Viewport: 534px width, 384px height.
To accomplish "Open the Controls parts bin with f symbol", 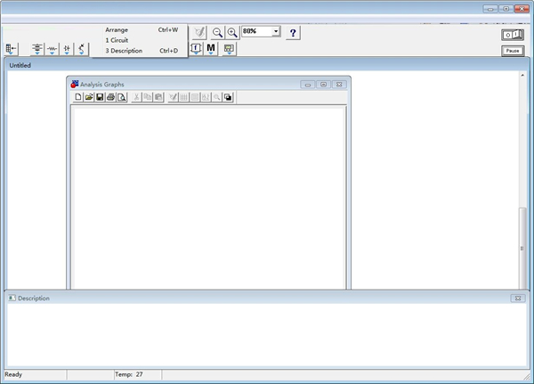I will (196, 49).
